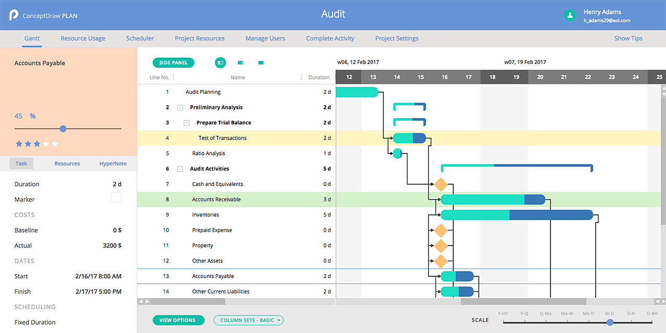Open the Henry Adams user avatar

[x=570, y=15]
